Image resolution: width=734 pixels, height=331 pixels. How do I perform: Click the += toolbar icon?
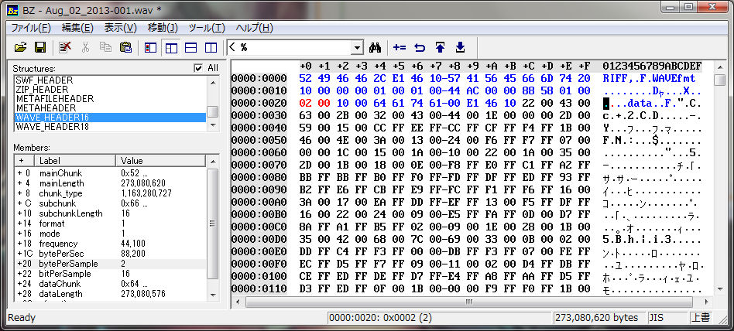(x=400, y=47)
